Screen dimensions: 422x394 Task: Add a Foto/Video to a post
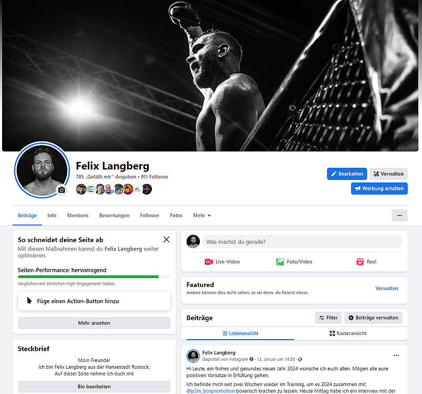[294, 262]
